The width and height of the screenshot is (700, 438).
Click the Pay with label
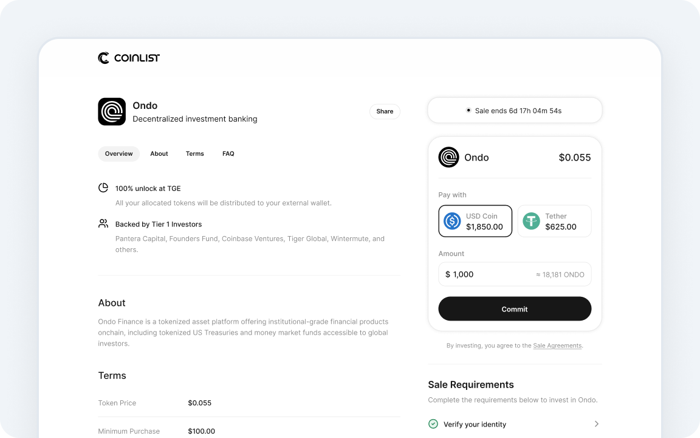[x=452, y=195]
